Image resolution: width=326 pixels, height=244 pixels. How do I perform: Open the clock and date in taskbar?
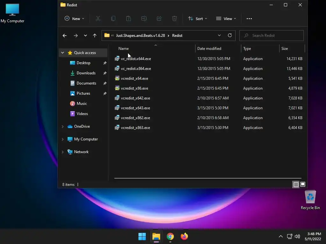313,236
